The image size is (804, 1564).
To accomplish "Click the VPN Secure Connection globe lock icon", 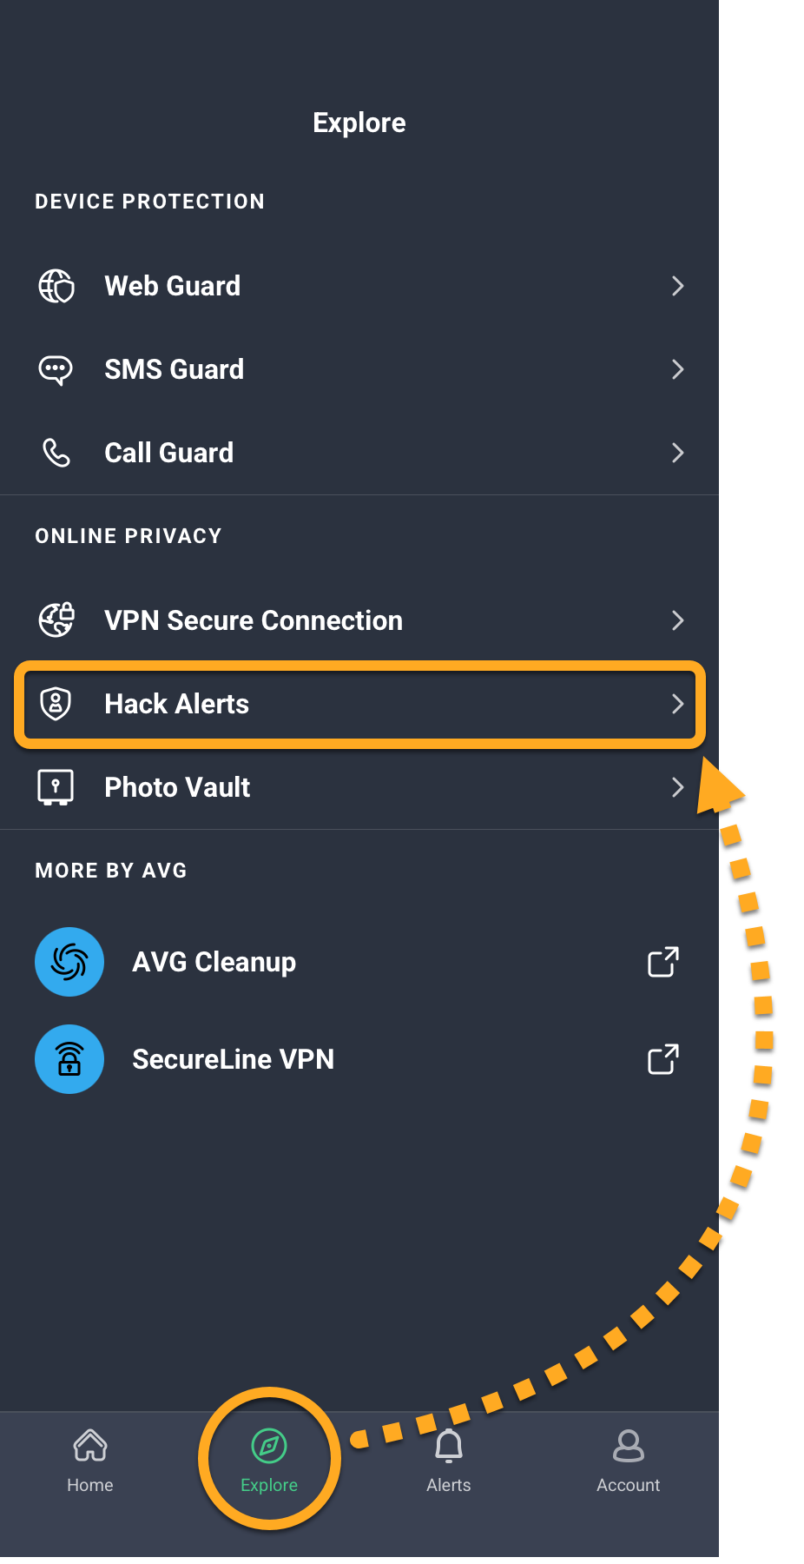I will [x=56, y=620].
